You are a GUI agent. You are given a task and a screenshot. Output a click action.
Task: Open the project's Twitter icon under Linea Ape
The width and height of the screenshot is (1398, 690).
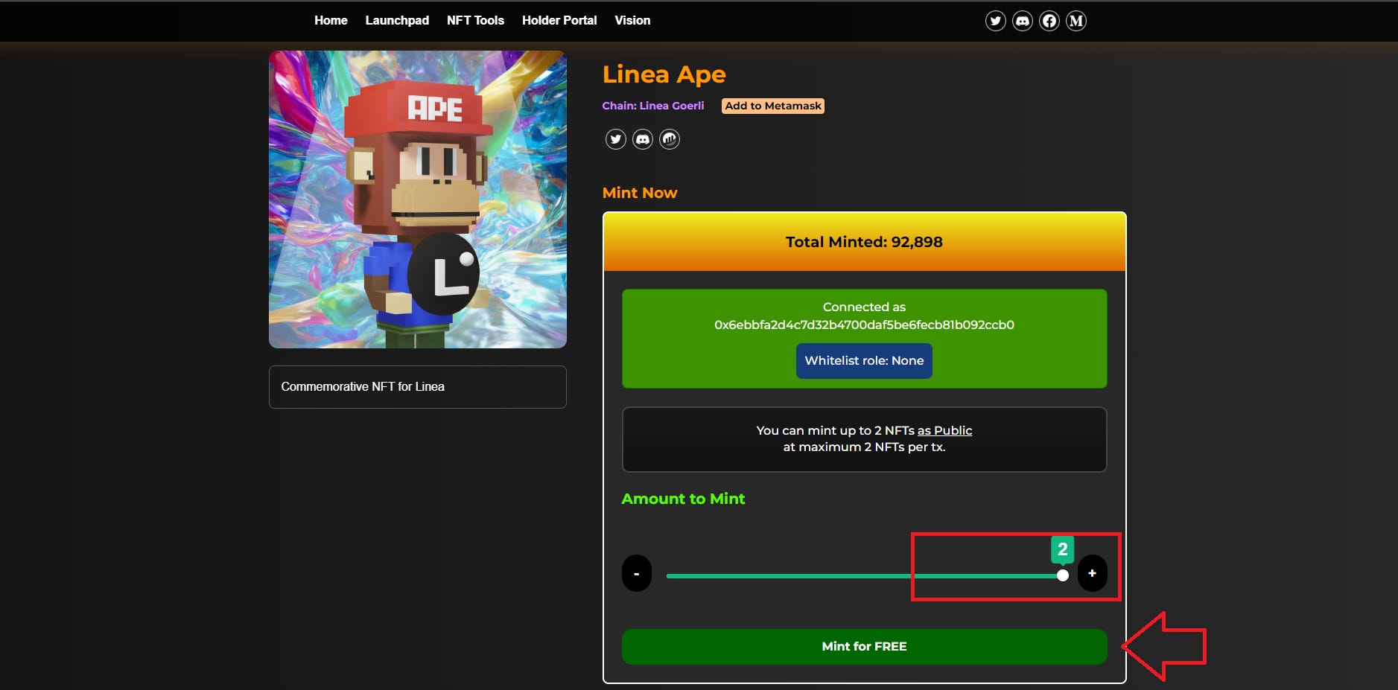tap(616, 138)
